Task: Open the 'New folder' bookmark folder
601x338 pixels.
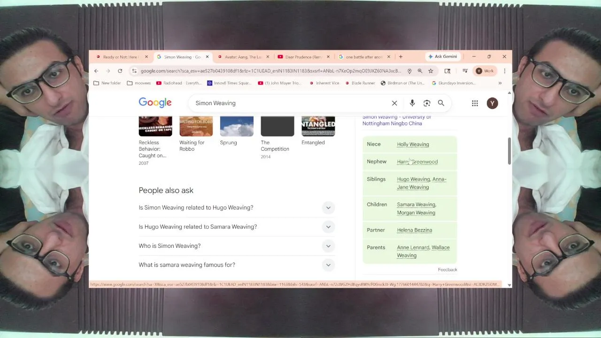Action: (108, 83)
